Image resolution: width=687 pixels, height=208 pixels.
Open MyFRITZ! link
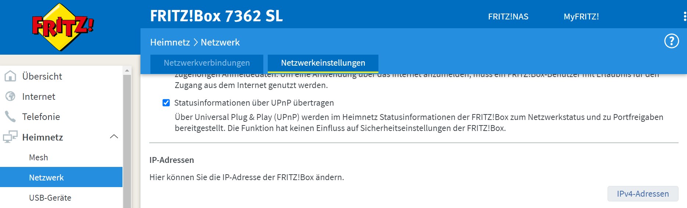coord(581,17)
